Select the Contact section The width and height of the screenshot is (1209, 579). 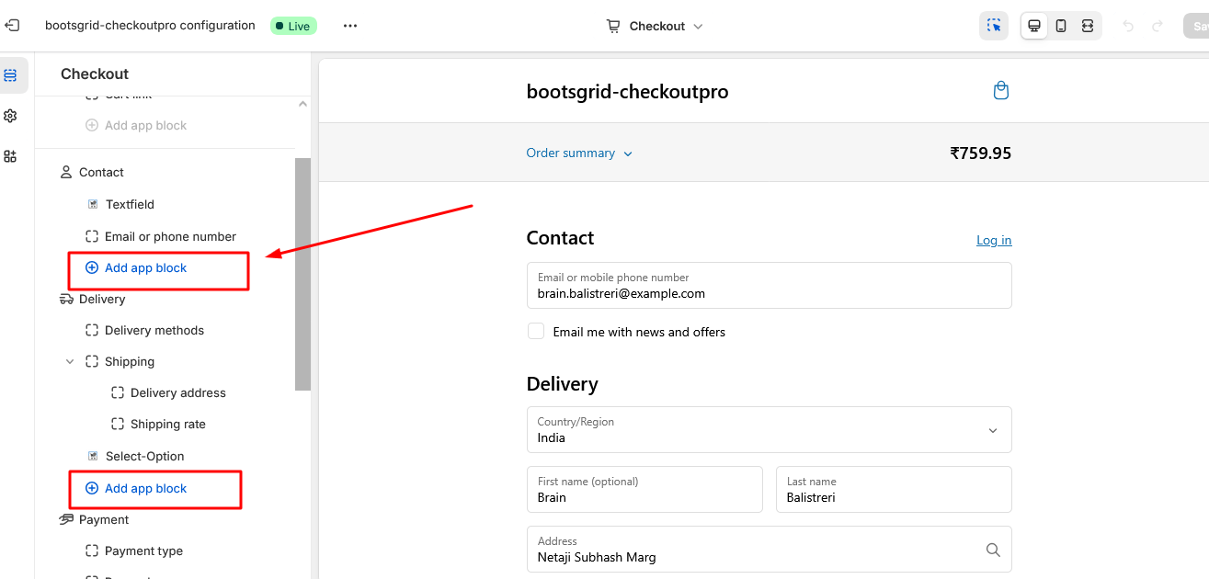click(101, 172)
